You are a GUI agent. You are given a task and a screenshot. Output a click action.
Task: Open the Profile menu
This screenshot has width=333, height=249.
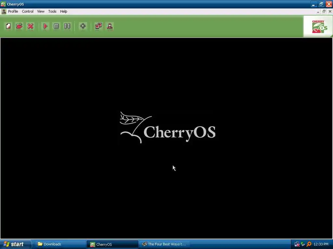[13, 11]
